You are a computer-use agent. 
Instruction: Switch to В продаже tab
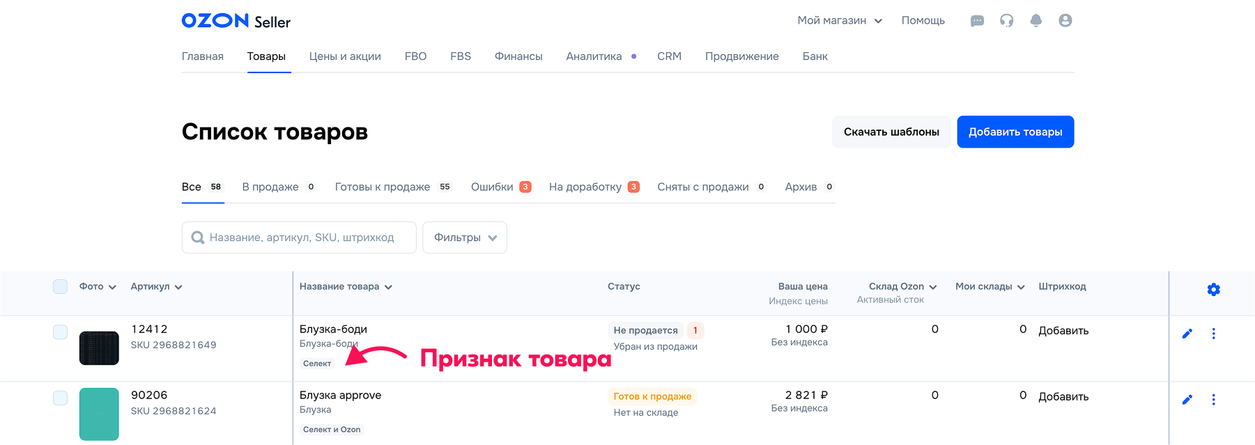pyautogui.click(x=279, y=187)
